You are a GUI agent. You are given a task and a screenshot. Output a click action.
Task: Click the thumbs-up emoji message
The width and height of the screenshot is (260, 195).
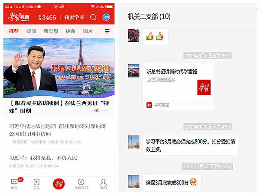point(155,37)
